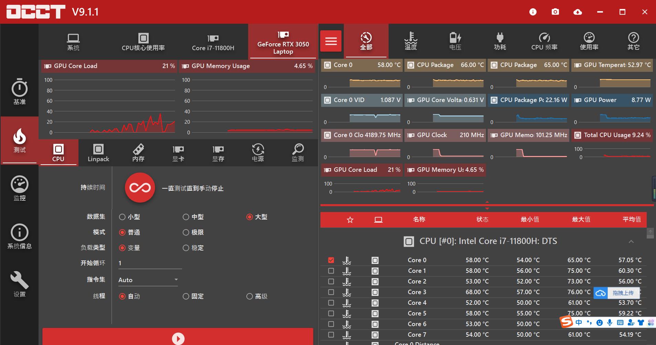Open the red hamburger menu

click(331, 41)
